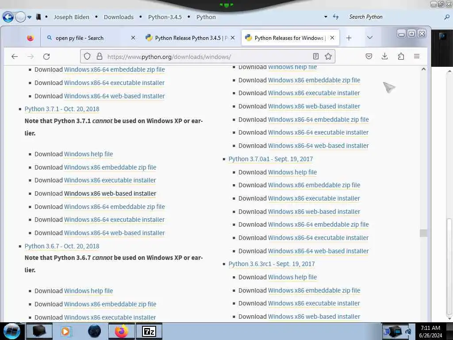Download 3.7.1 Windows x86 web-based installer
Screen dimensions: 453x340
coord(110,193)
